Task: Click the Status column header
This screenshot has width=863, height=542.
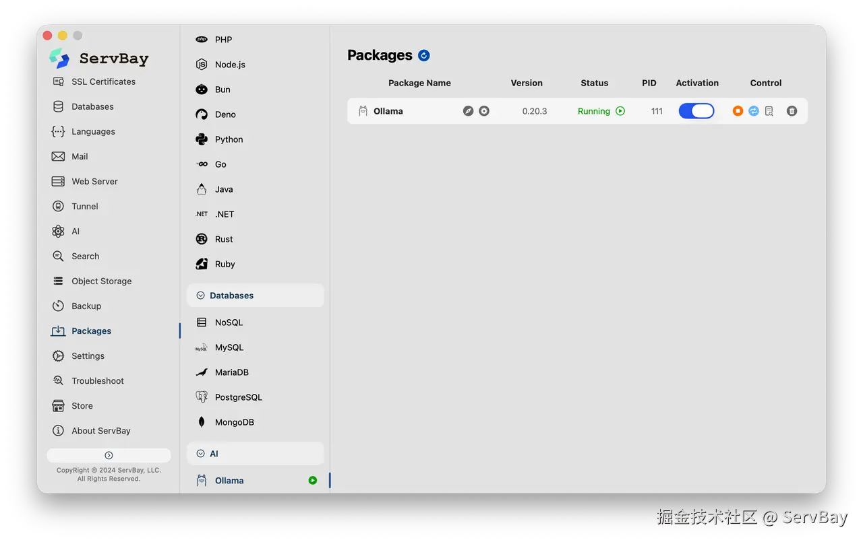Action: click(x=595, y=83)
